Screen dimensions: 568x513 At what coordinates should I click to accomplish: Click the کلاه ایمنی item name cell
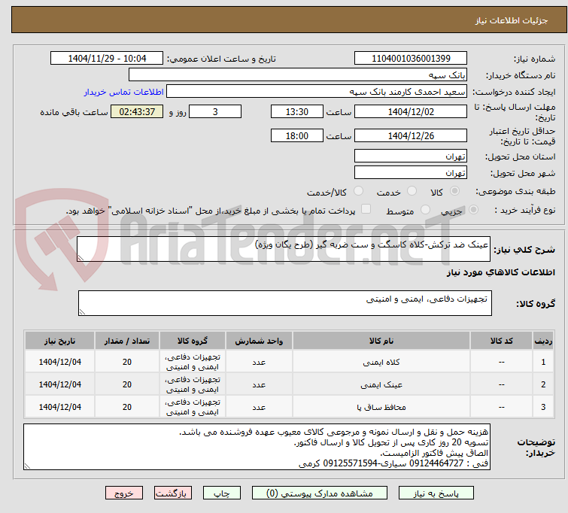tap(381, 362)
